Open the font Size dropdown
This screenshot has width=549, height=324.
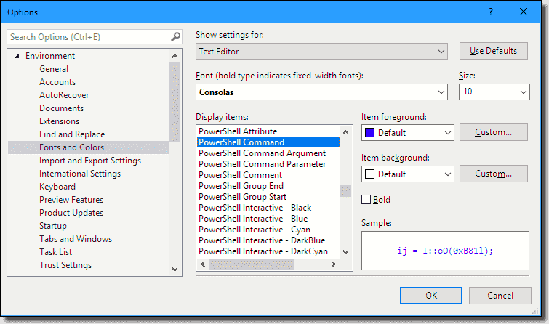pyautogui.click(x=494, y=92)
